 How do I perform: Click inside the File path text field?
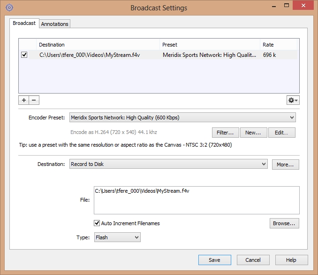tap(196, 200)
